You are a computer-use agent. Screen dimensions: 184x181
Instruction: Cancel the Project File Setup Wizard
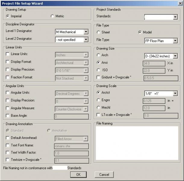coord(104,175)
